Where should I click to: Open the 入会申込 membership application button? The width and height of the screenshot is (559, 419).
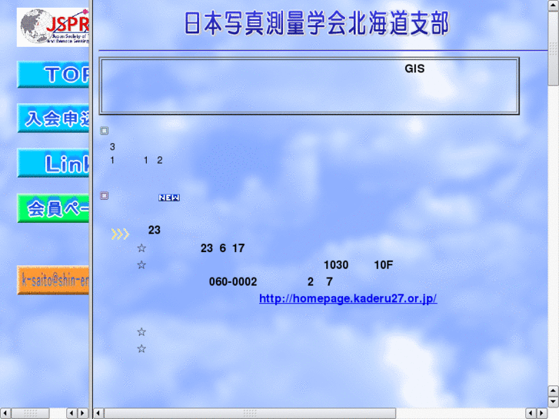(53, 118)
